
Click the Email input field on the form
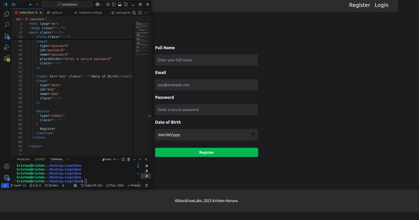pyautogui.click(x=206, y=85)
